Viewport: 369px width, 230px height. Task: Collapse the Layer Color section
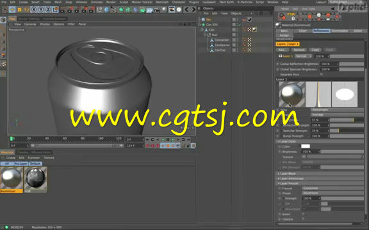319,142
